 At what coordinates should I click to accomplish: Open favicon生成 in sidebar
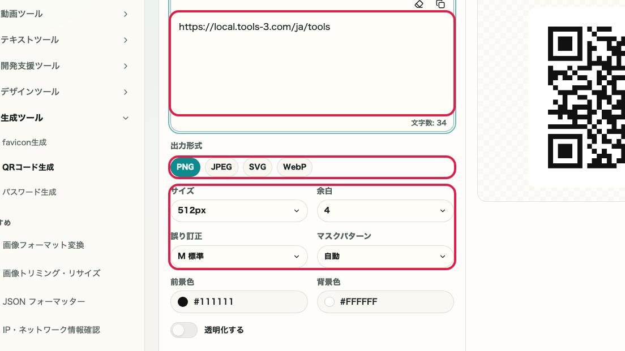tap(25, 142)
